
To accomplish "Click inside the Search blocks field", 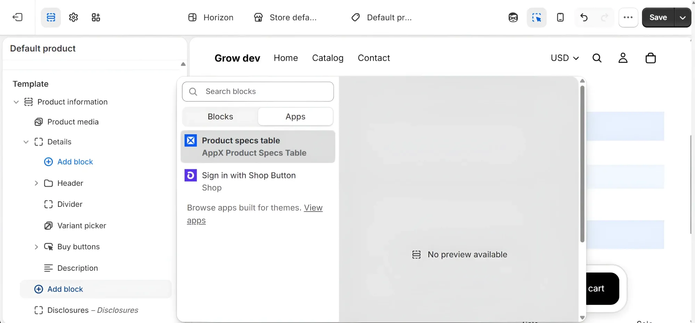I will tap(258, 91).
